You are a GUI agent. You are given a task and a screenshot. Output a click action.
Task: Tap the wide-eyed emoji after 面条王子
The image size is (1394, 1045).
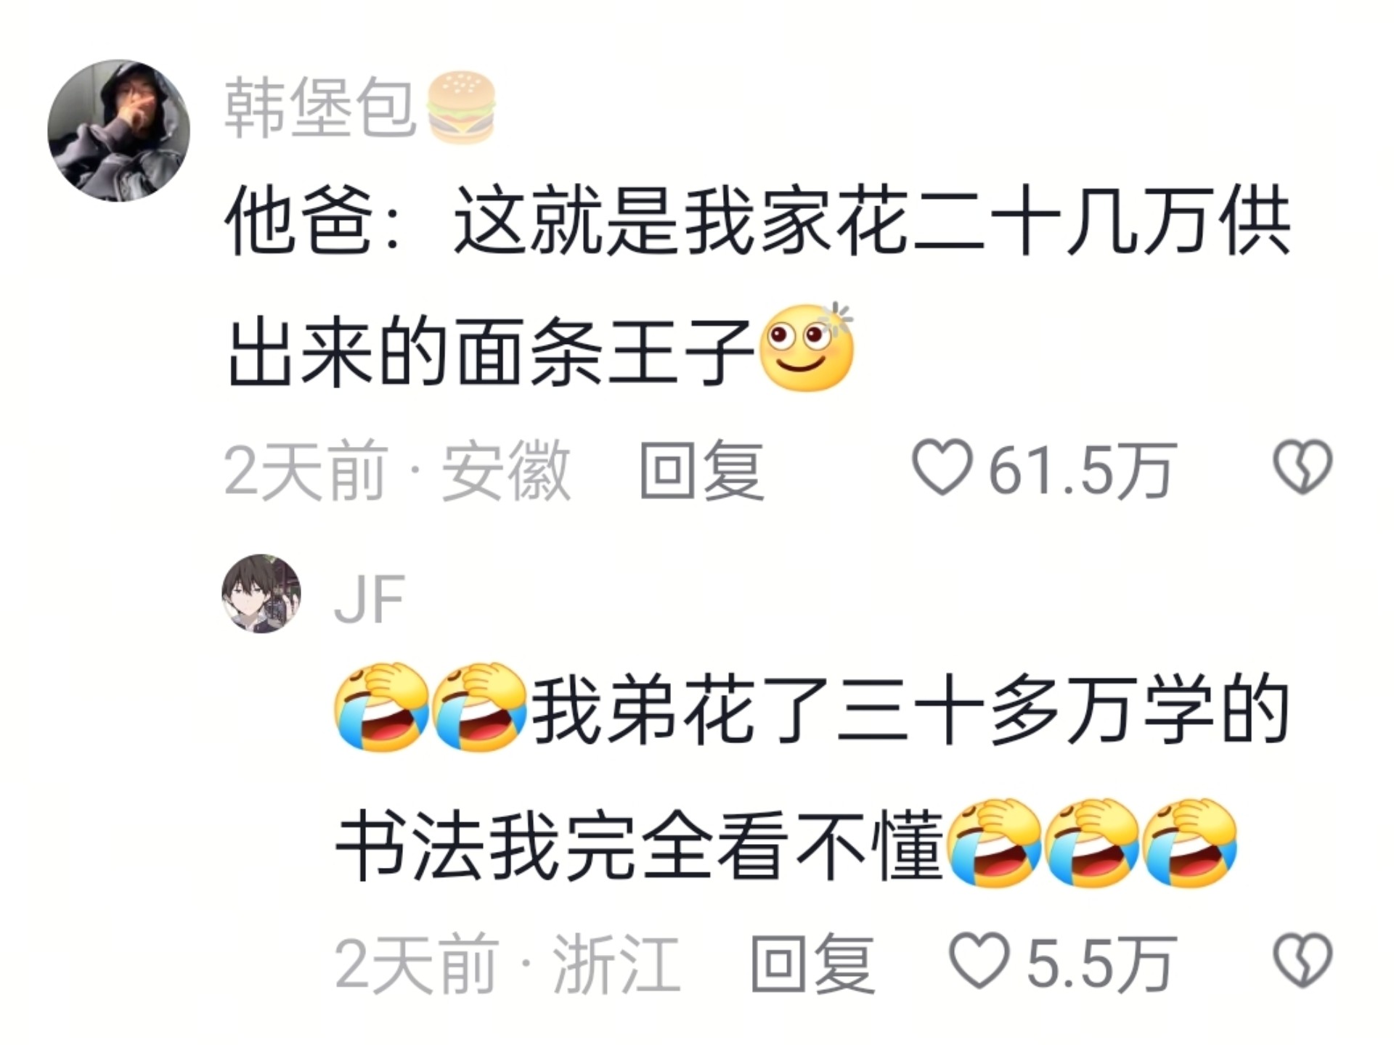(x=807, y=348)
